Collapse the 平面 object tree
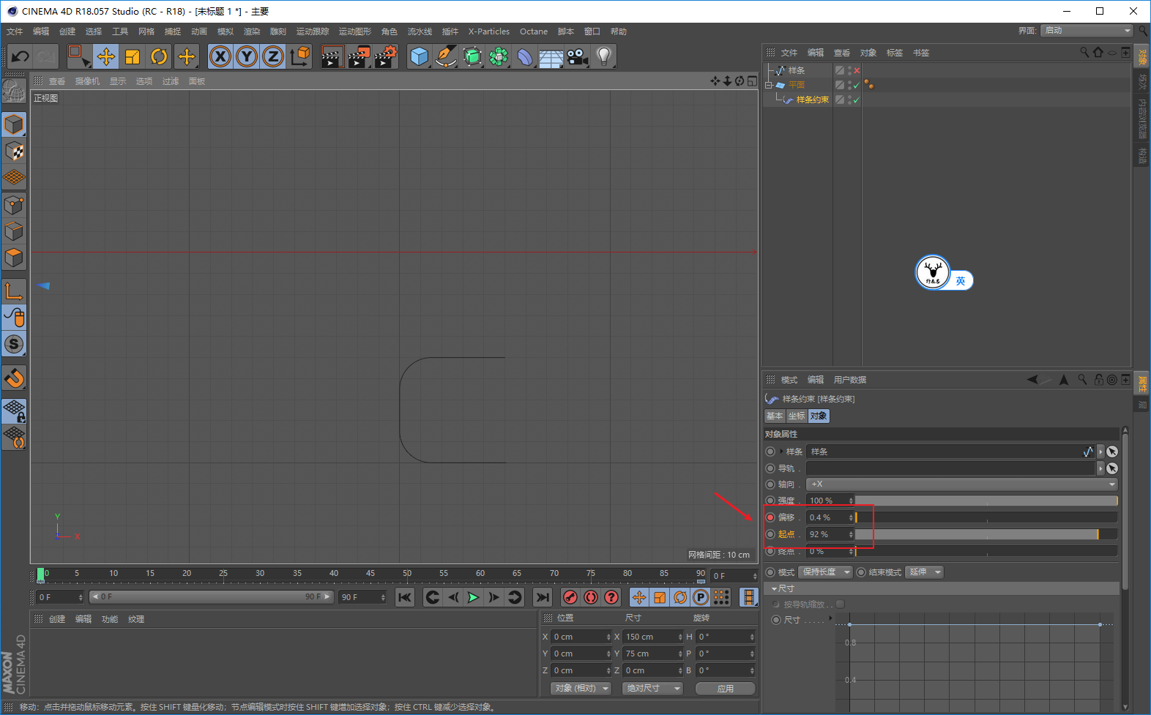 [769, 85]
